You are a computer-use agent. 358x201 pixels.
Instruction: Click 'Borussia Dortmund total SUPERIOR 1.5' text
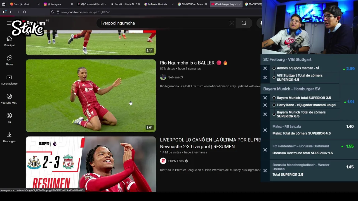[x=303, y=153]
